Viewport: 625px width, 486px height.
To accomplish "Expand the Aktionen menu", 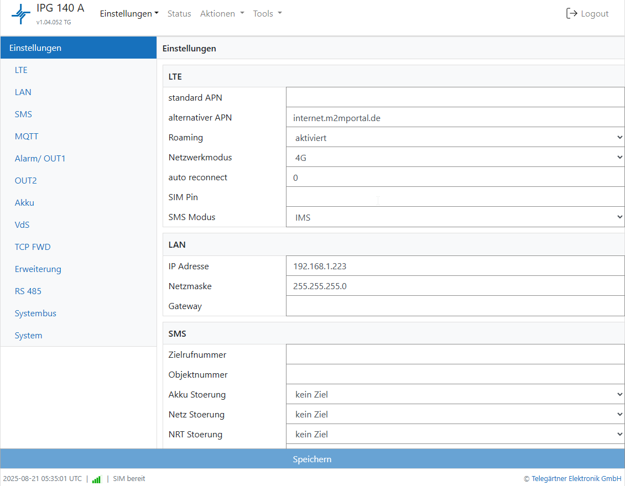I will pos(222,14).
